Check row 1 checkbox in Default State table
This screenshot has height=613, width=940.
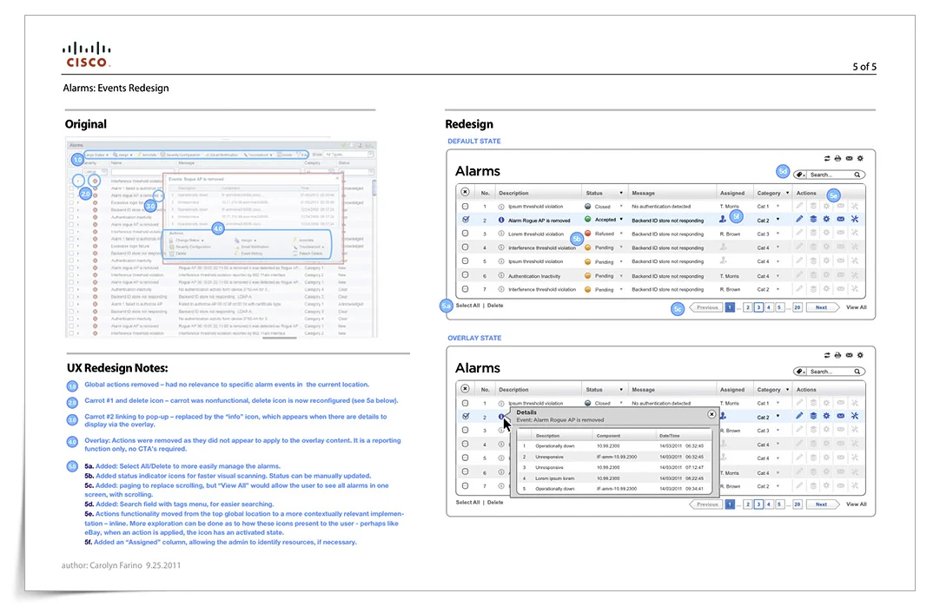[x=465, y=206]
